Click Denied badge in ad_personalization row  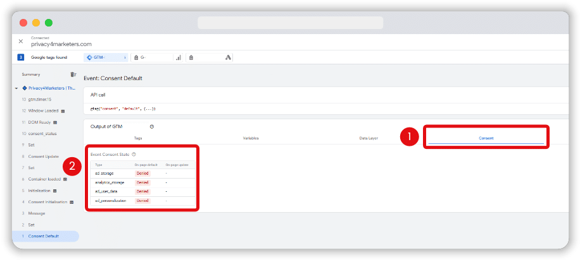[x=142, y=201]
